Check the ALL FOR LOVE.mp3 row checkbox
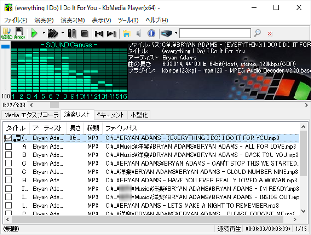Viewport: 311px width, 235px height. click(9, 147)
